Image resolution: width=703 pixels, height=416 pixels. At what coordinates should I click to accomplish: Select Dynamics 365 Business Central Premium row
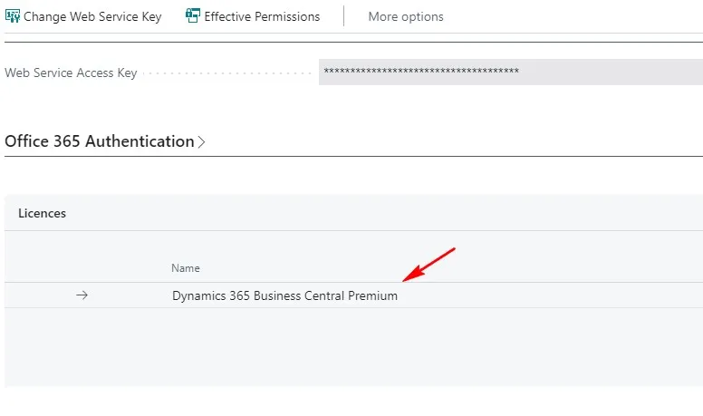pos(353,295)
